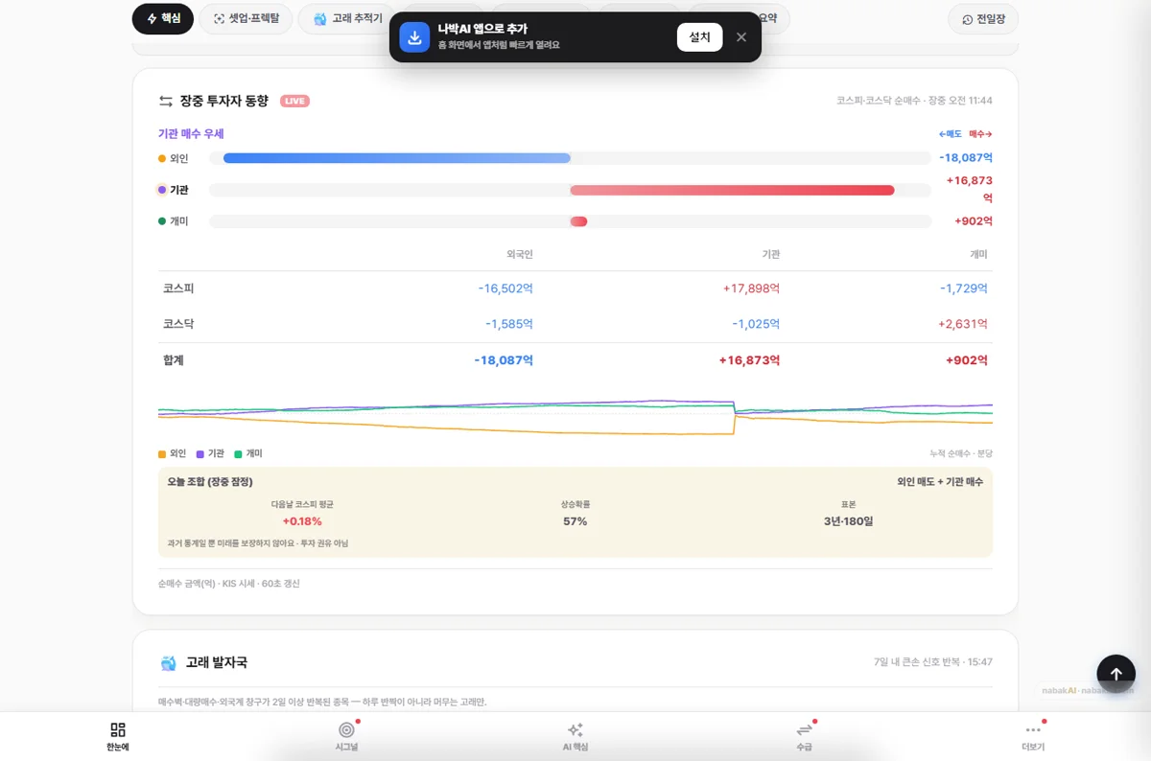
Task: Click the orange 외인 legend swatch under chart
Action: click(162, 453)
